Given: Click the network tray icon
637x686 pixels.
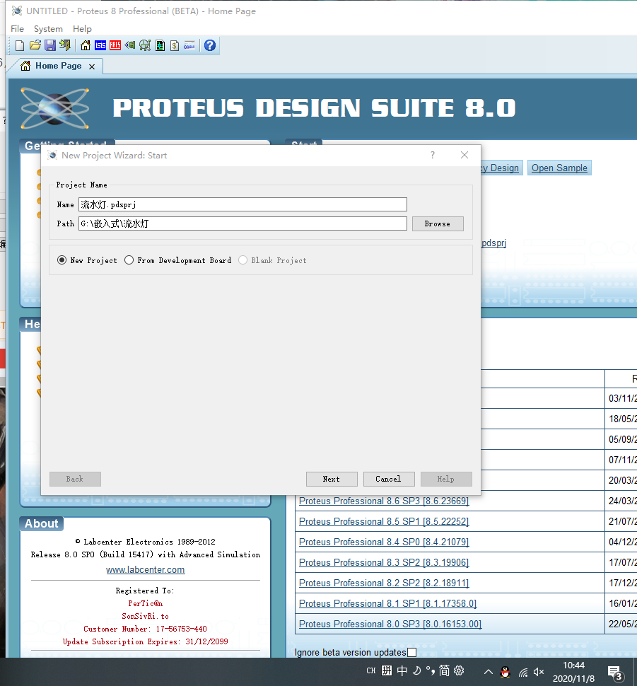Looking at the screenshot, I should [x=522, y=672].
